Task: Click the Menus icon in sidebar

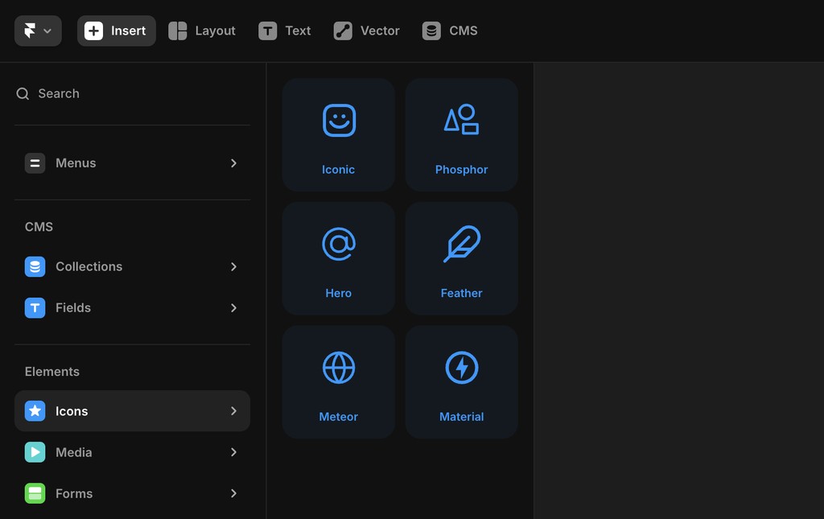Action: tap(35, 163)
